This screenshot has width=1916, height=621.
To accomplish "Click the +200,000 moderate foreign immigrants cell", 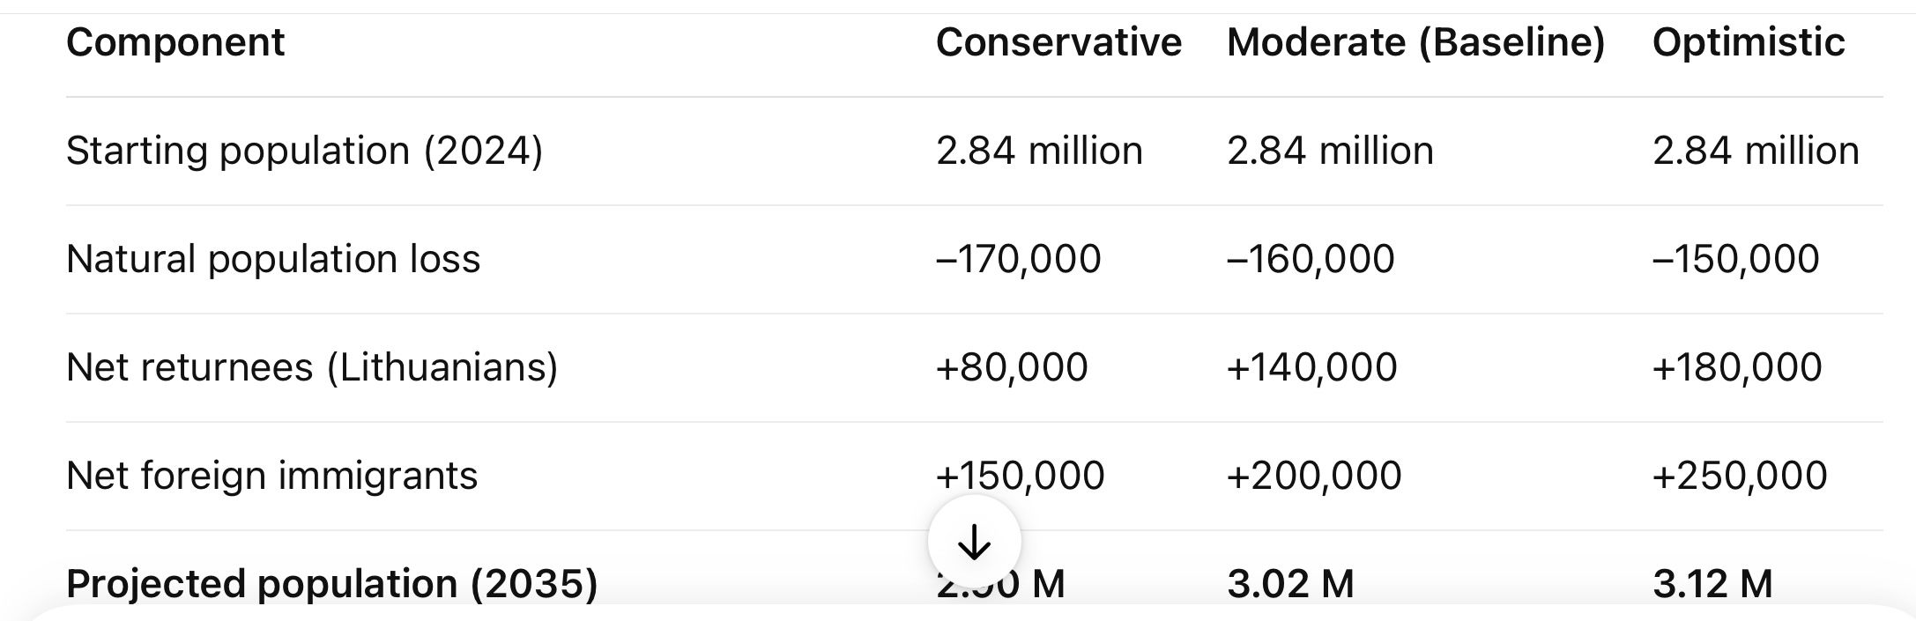I will point(1314,476).
